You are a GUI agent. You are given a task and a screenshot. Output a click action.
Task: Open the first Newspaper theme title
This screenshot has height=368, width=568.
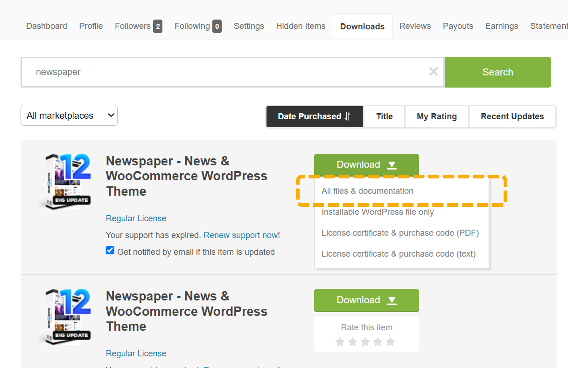tap(187, 176)
